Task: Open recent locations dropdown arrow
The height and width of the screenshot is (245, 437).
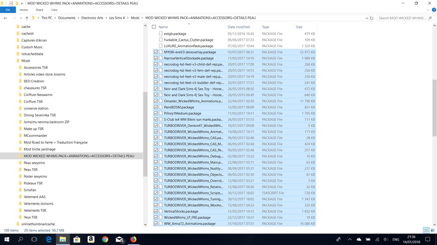Action: tap(21, 18)
